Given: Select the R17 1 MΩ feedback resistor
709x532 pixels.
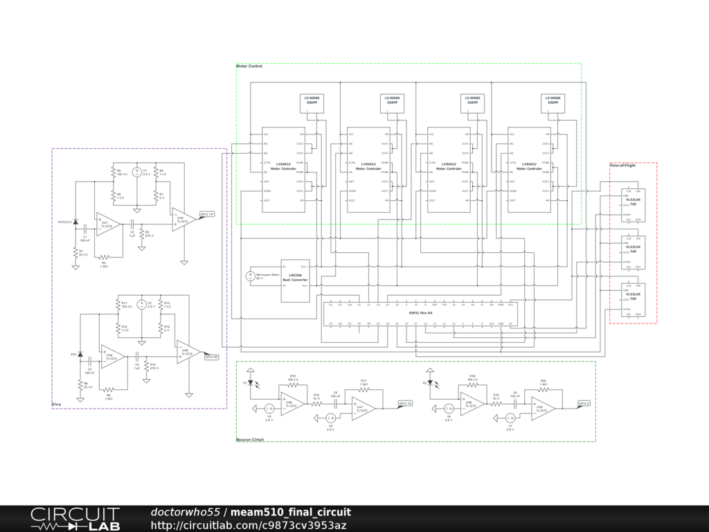Looking at the screenshot, I should point(363,388).
